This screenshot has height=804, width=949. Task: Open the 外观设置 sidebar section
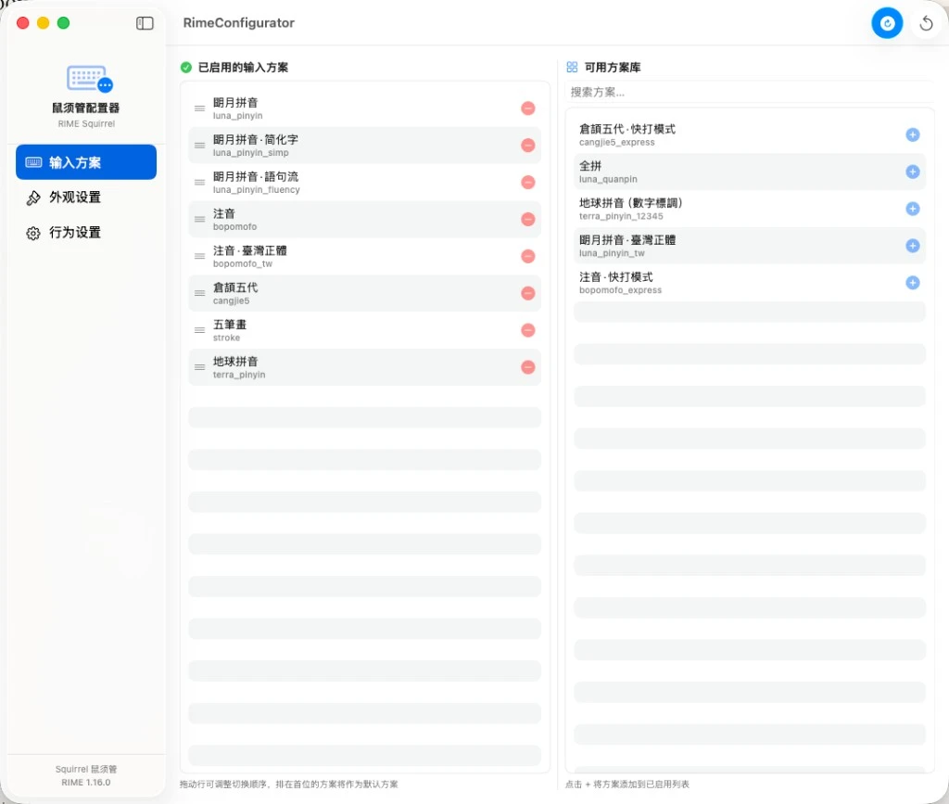click(x=86, y=198)
